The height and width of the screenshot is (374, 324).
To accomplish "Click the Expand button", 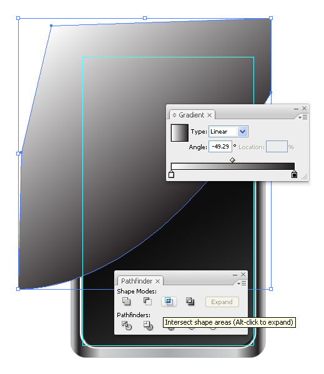I will 222,302.
